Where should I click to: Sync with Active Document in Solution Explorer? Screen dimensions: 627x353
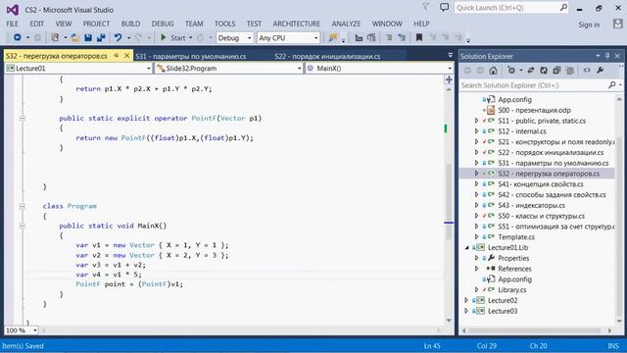531,71
